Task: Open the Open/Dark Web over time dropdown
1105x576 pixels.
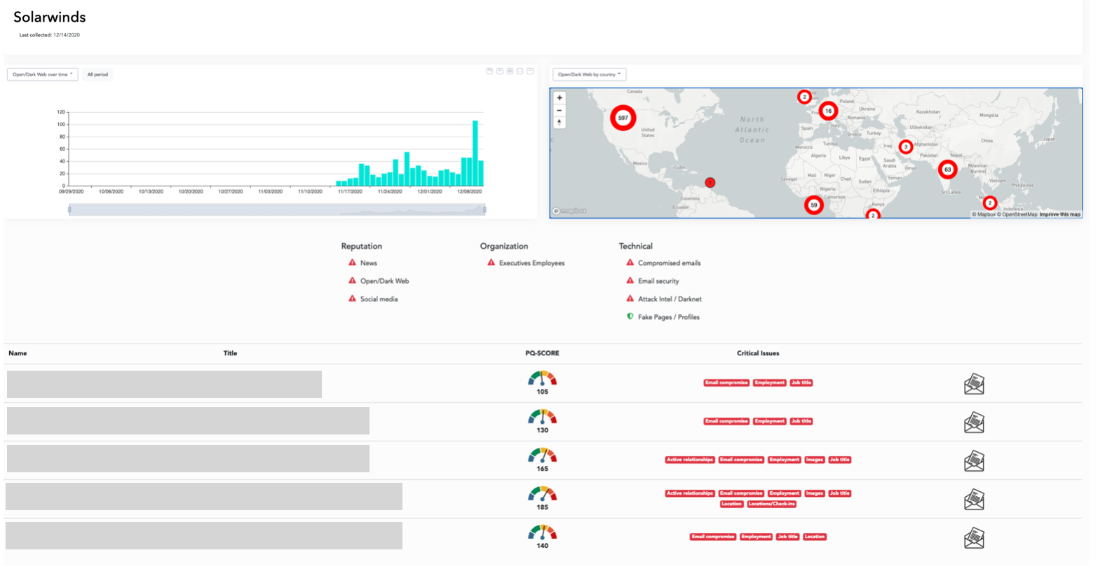Action: [42, 74]
